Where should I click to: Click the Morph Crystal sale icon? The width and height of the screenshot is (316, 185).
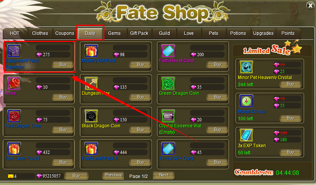click(246, 101)
